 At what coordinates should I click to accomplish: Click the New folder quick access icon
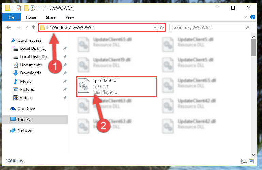(x=26, y=8)
